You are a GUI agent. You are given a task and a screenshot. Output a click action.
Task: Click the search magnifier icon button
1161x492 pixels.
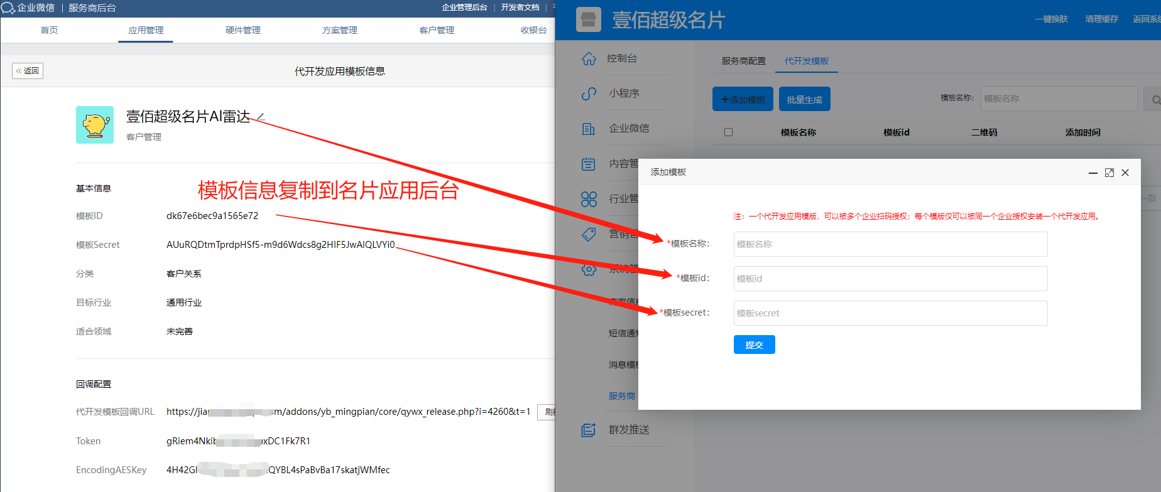(1155, 99)
